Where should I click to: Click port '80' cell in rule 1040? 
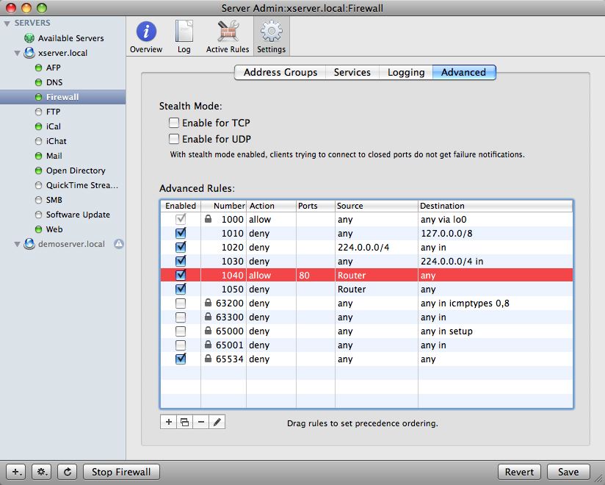click(304, 276)
